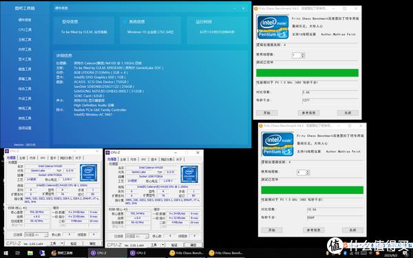Viewport: 413px width, 258px height.
Task: Click the Celeron logo in left CPU-Z window
Action: tap(89, 173)
